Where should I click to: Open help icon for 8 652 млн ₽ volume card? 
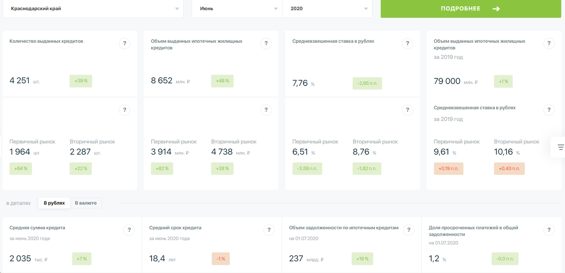[x=266, y=43]
